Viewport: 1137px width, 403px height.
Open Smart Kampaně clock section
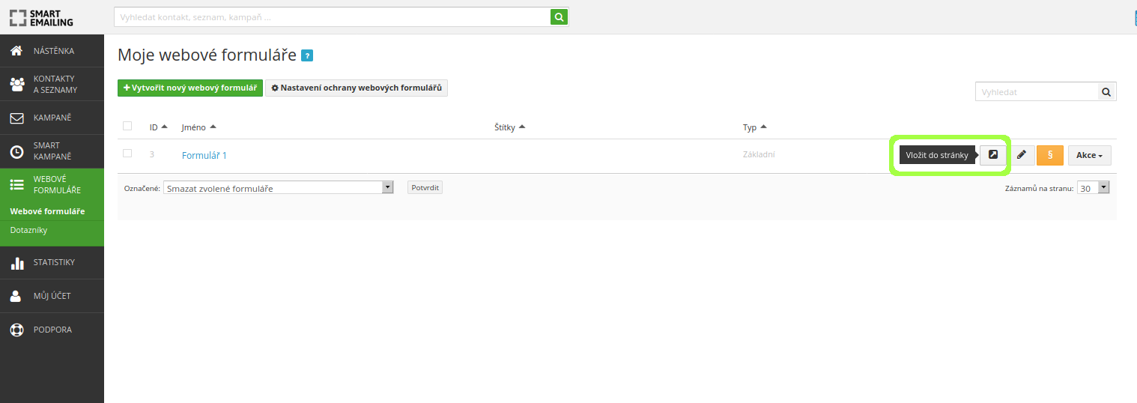pos(52,151)
